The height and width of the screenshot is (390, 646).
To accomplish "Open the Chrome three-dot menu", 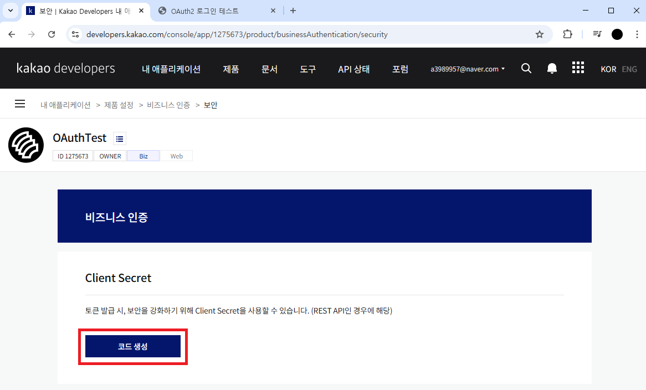I will [x=637, y=34].
